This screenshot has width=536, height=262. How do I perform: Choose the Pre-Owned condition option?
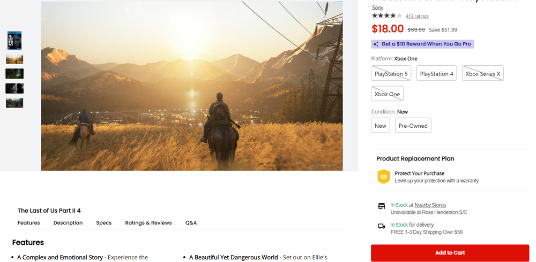click(413, 126)
